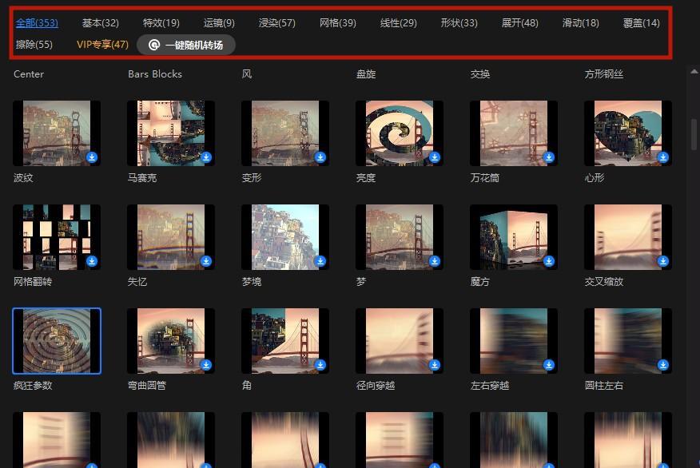
Task: Select the 弯曲圆管 transition thumbnail
Action: pos(171,341)
